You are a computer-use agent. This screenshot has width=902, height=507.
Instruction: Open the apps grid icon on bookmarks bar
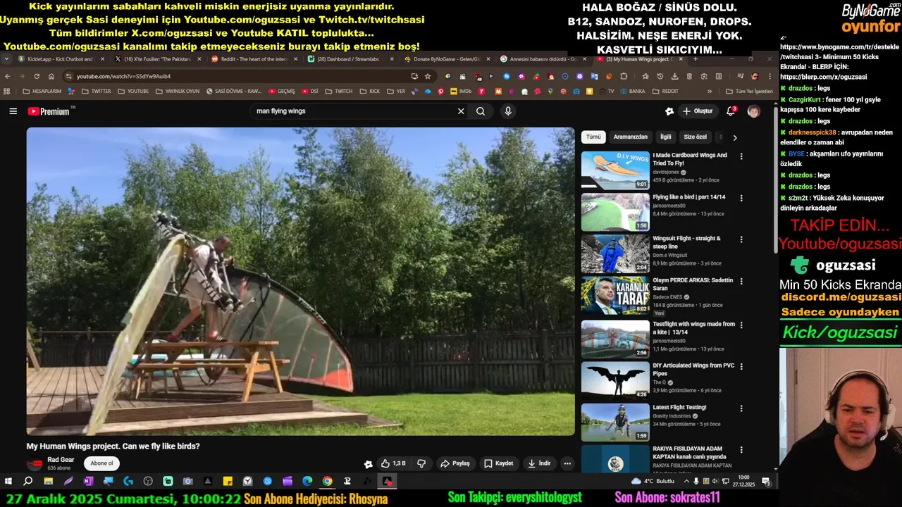7,91
